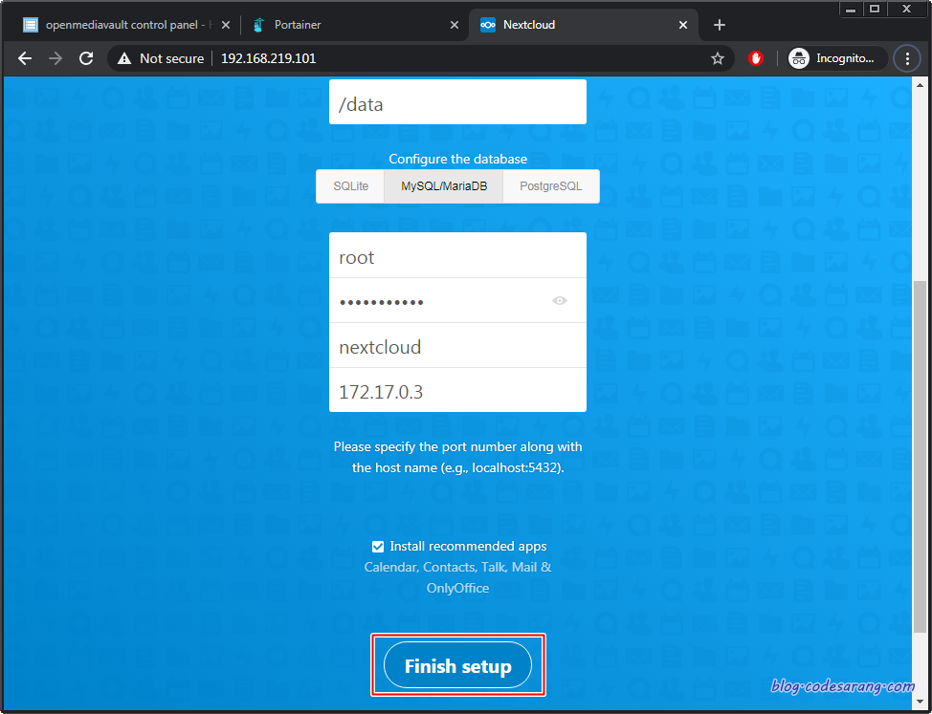Show the database password with eye icon

(x=560, y=301)
